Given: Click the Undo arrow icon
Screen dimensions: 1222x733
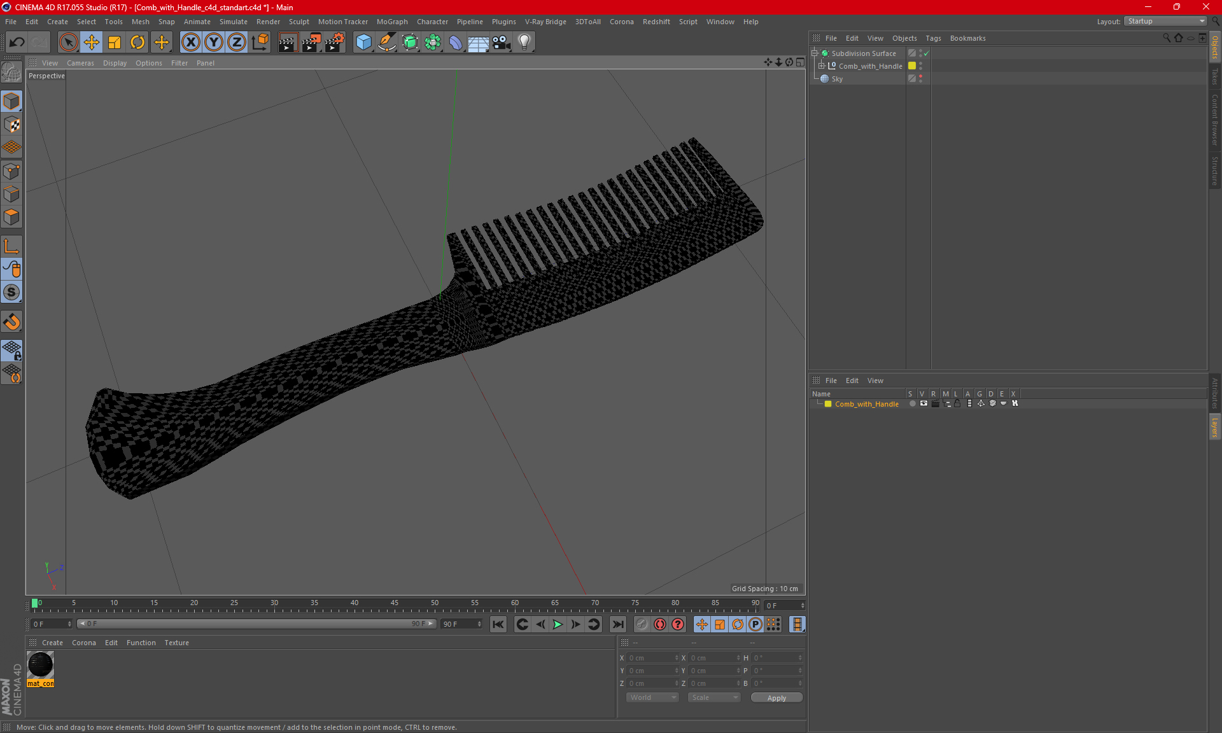Looking at the screenshot, I should 17,43.
